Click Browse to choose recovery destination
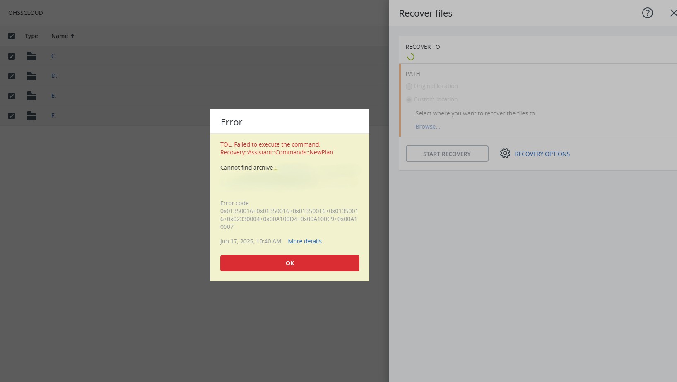677x382 pixels. pyautogui.click(x=427, y=126)
